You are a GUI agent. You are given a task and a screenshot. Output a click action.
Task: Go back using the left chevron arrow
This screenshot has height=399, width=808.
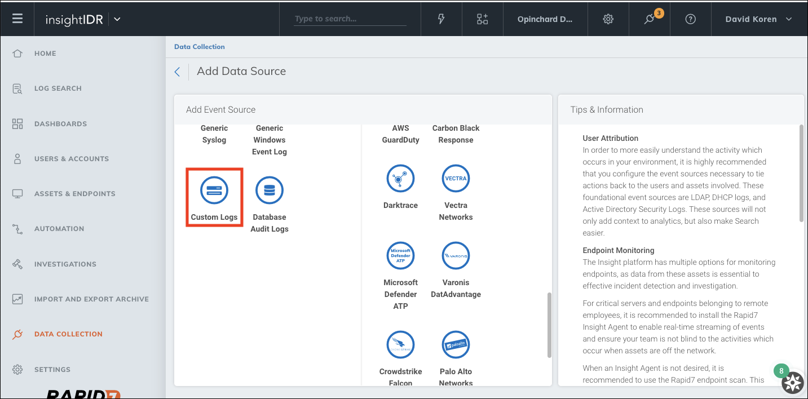click(x=177, y=72)
